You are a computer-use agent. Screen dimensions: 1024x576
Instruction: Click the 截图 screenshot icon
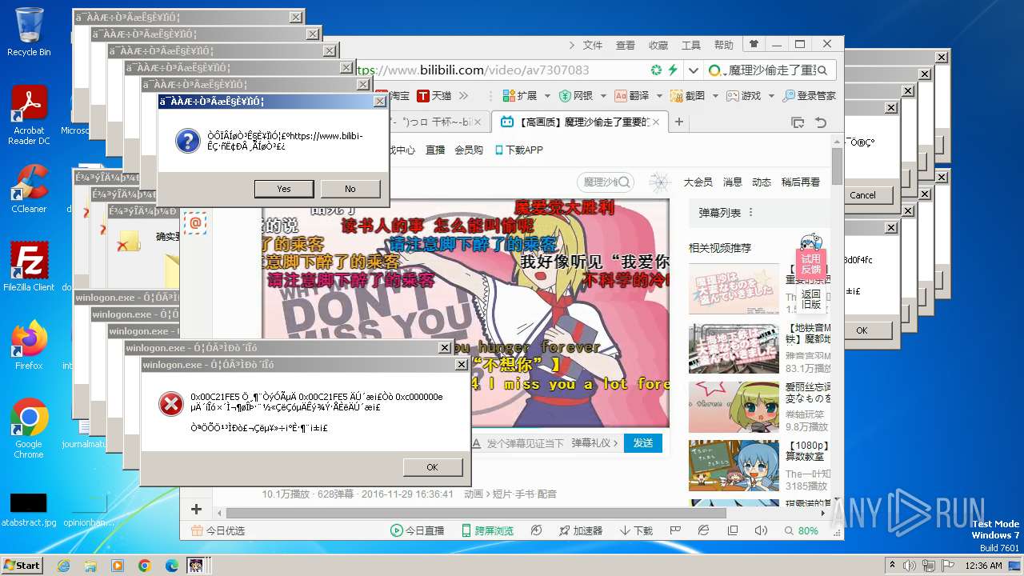(x=676, y=96)
